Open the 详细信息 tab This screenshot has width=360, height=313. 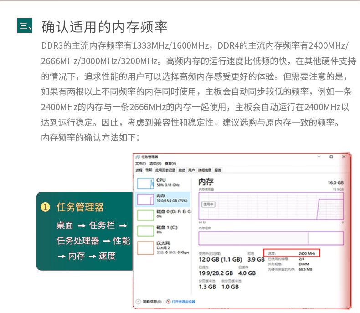point(205,170)
